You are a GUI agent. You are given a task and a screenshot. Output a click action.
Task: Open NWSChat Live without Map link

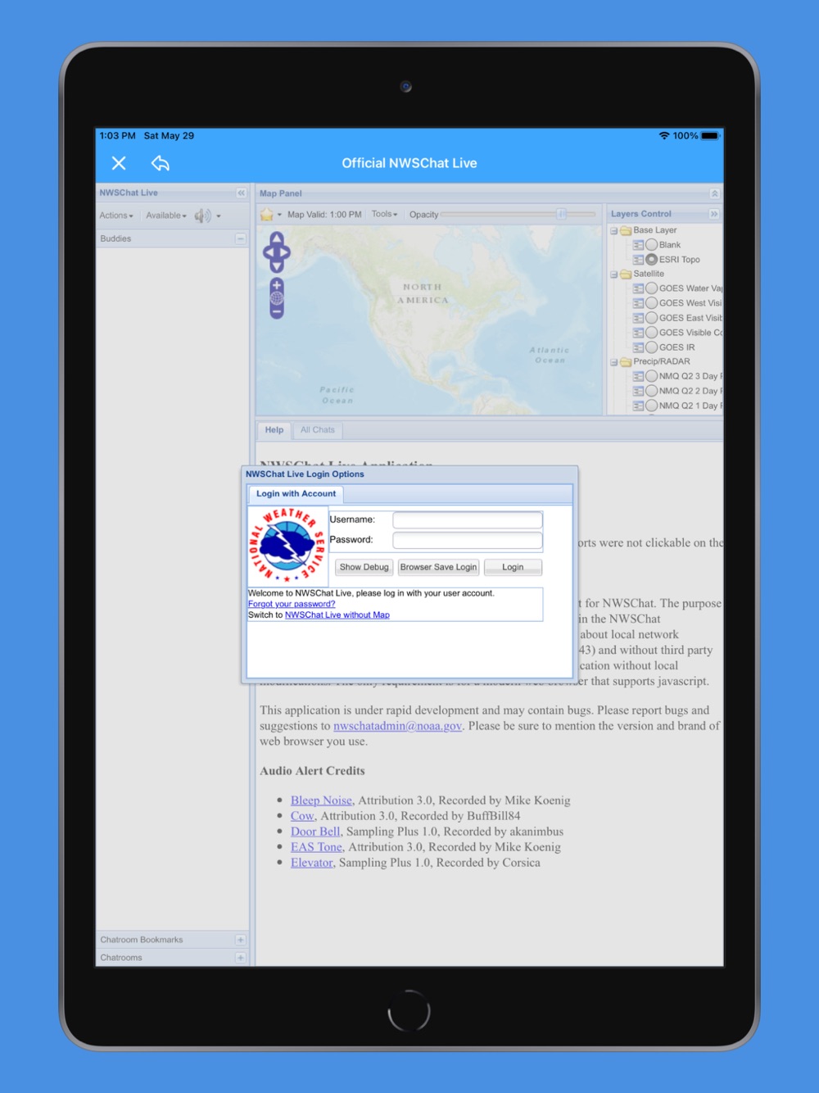click(x=337, y=615)
